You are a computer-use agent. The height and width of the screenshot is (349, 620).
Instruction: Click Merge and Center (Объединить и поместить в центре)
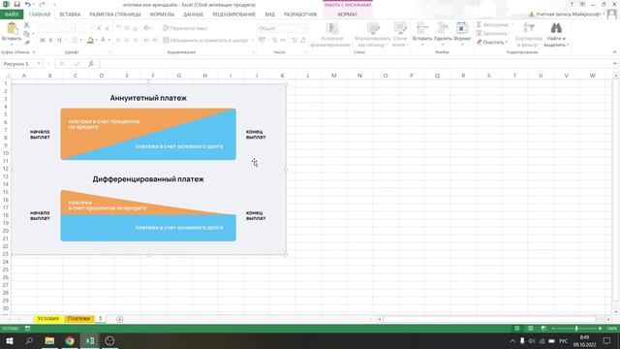click(205, 40)
